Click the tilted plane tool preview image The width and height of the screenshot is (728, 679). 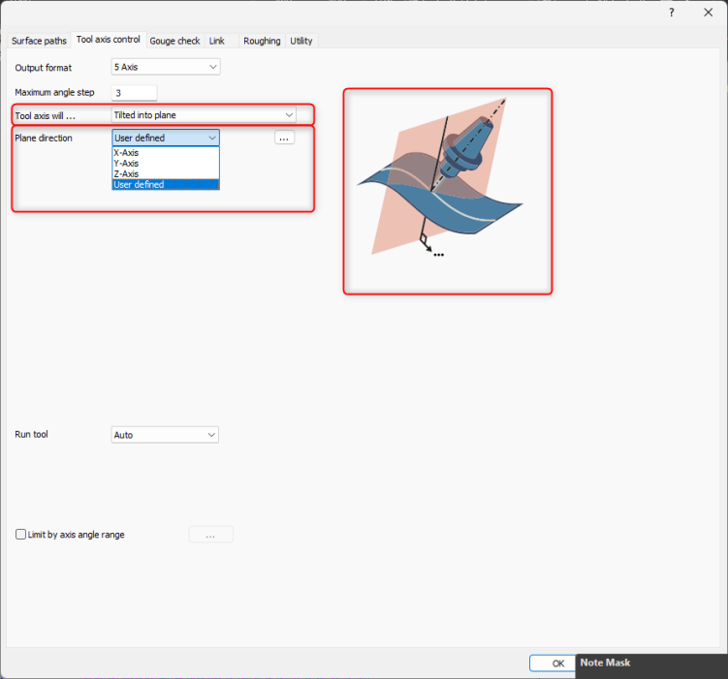click(447, 191)
